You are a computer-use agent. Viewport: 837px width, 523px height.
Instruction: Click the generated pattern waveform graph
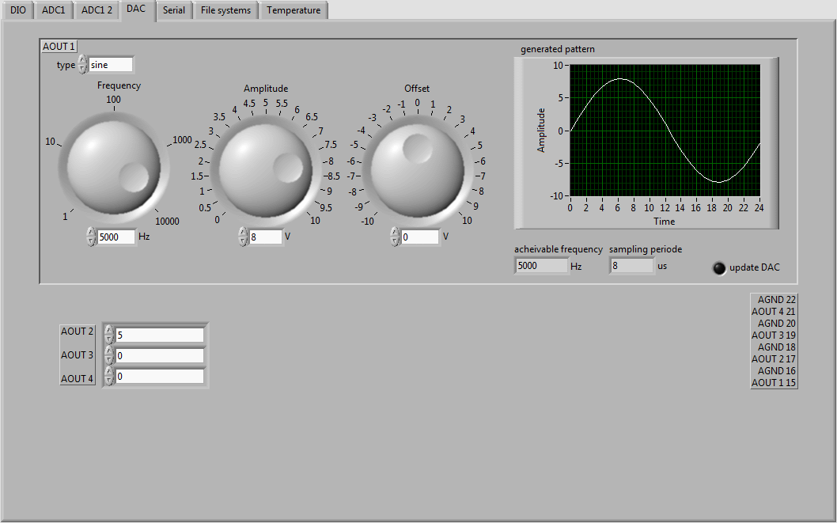click(x=665, y=131)
